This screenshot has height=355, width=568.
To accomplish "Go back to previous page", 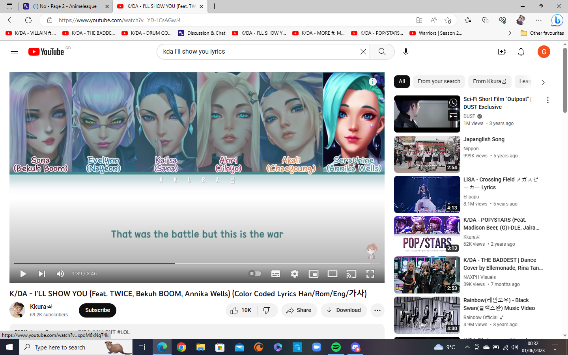I will [x=11, y=20].
